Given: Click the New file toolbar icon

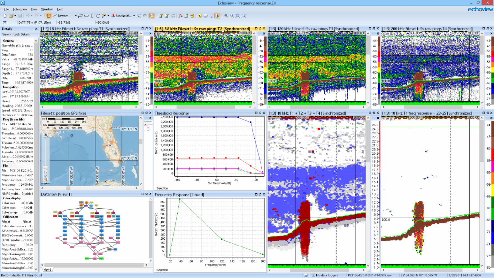Looking at the screenshot, I should [x=5, y=16].
